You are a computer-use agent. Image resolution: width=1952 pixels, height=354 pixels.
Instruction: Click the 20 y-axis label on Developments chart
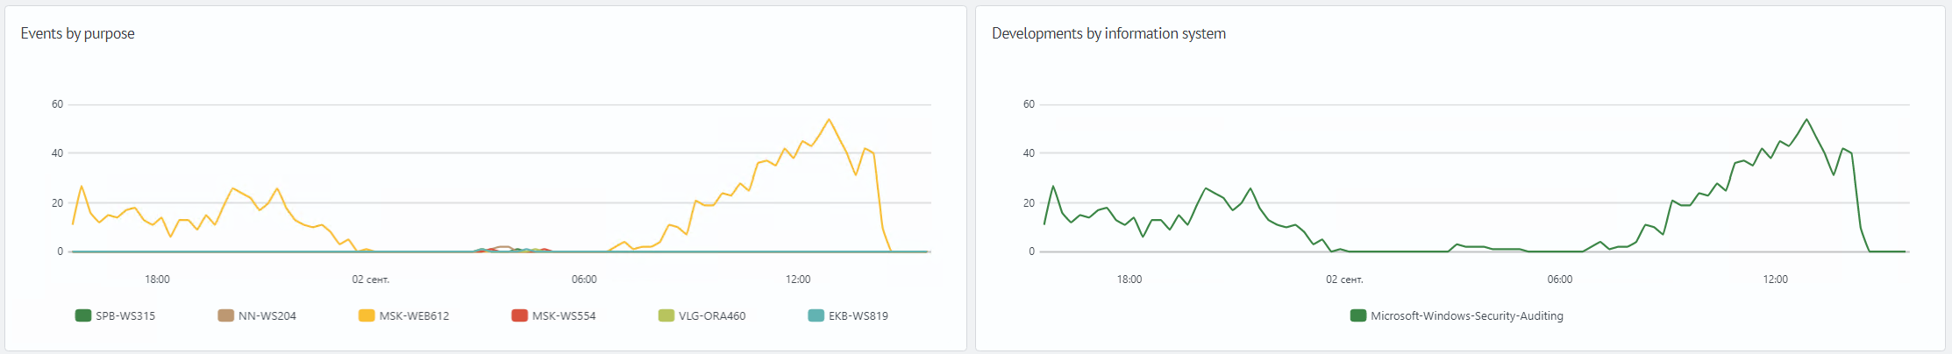tap(1029, 202)
